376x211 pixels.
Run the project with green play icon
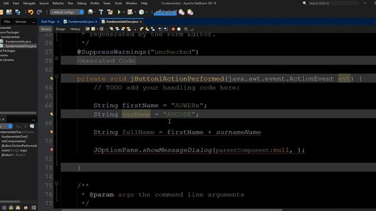(x=119, y=12)
